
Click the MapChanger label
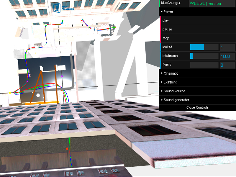(171, 3)
